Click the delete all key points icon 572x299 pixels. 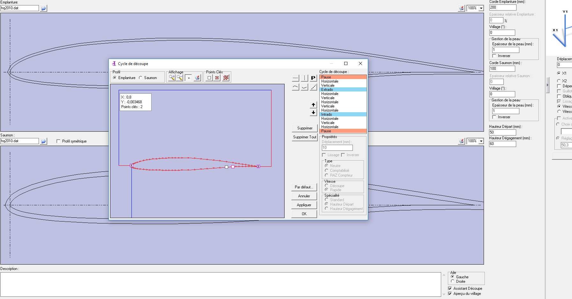226,78
